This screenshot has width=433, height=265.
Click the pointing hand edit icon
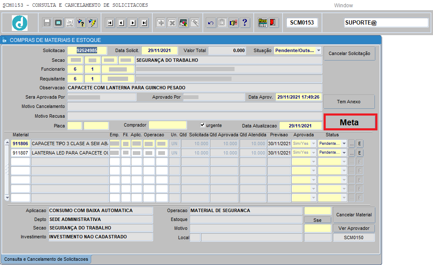[x=233, y=22]
